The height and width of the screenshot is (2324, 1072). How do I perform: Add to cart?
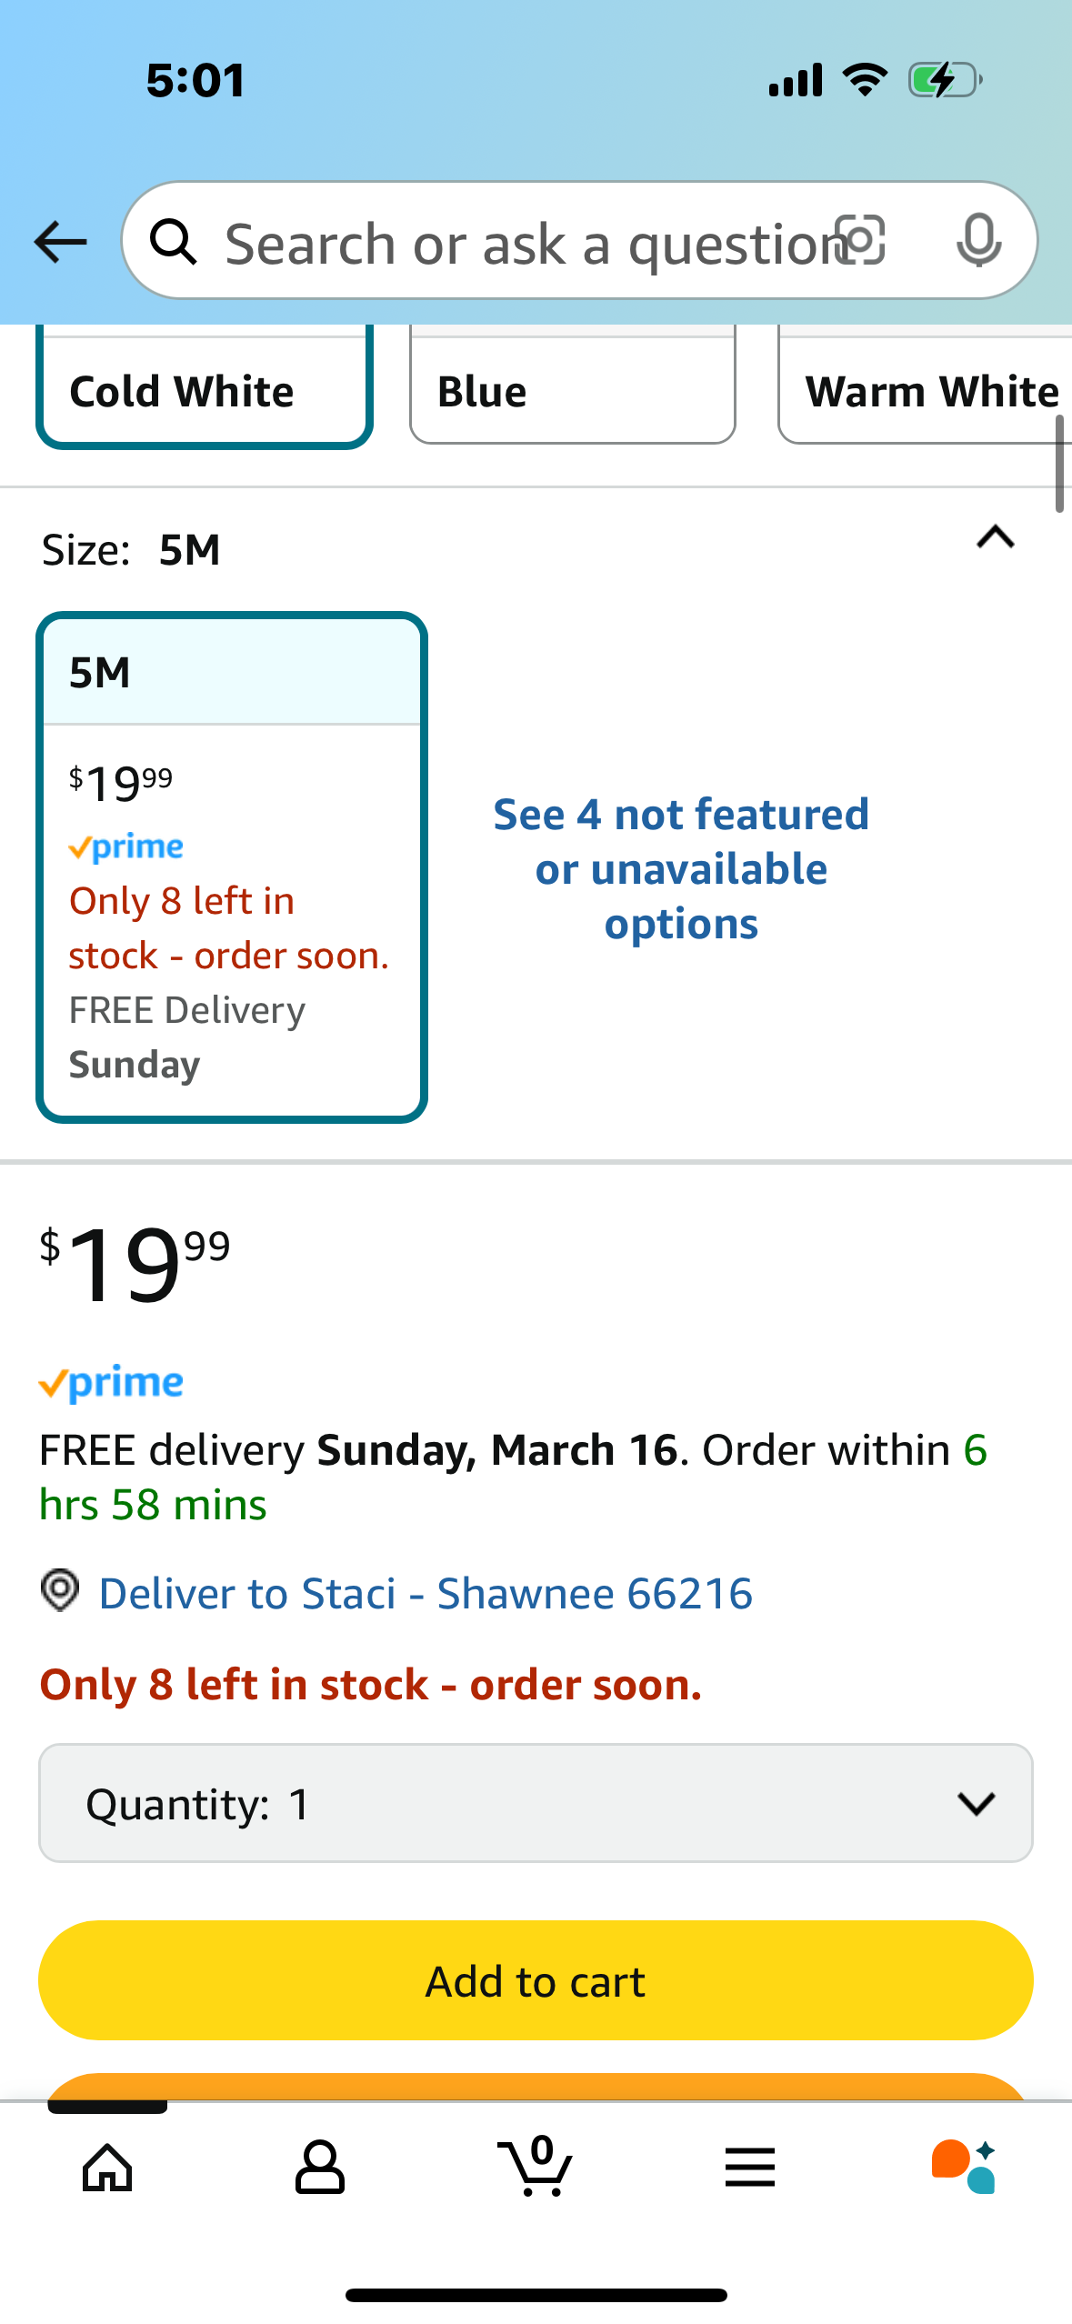(536, 1980)
